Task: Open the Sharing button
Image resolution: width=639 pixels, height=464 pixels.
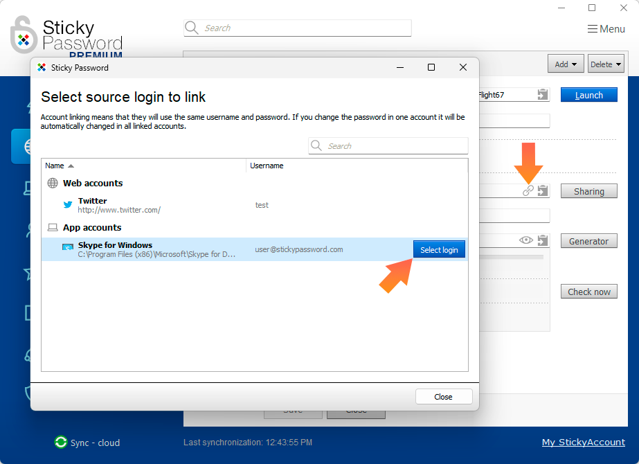Action: pyautogui.click(x=589, y=191)
